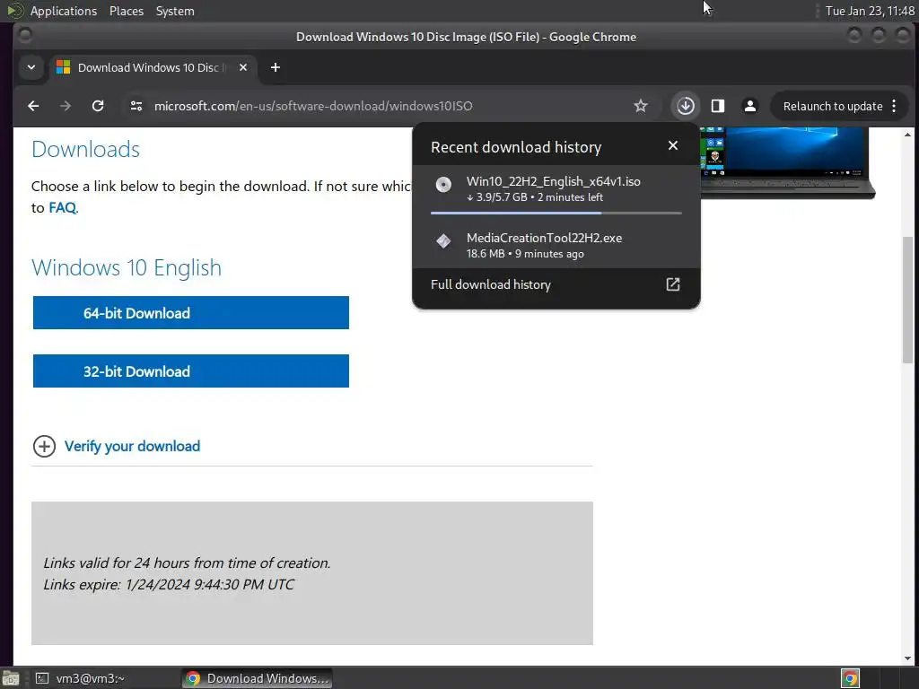The height and width of the screenshot is (689, 919).
Task: Open MediaCreationTool22H2.exe download entry
Action: (556, 245)
